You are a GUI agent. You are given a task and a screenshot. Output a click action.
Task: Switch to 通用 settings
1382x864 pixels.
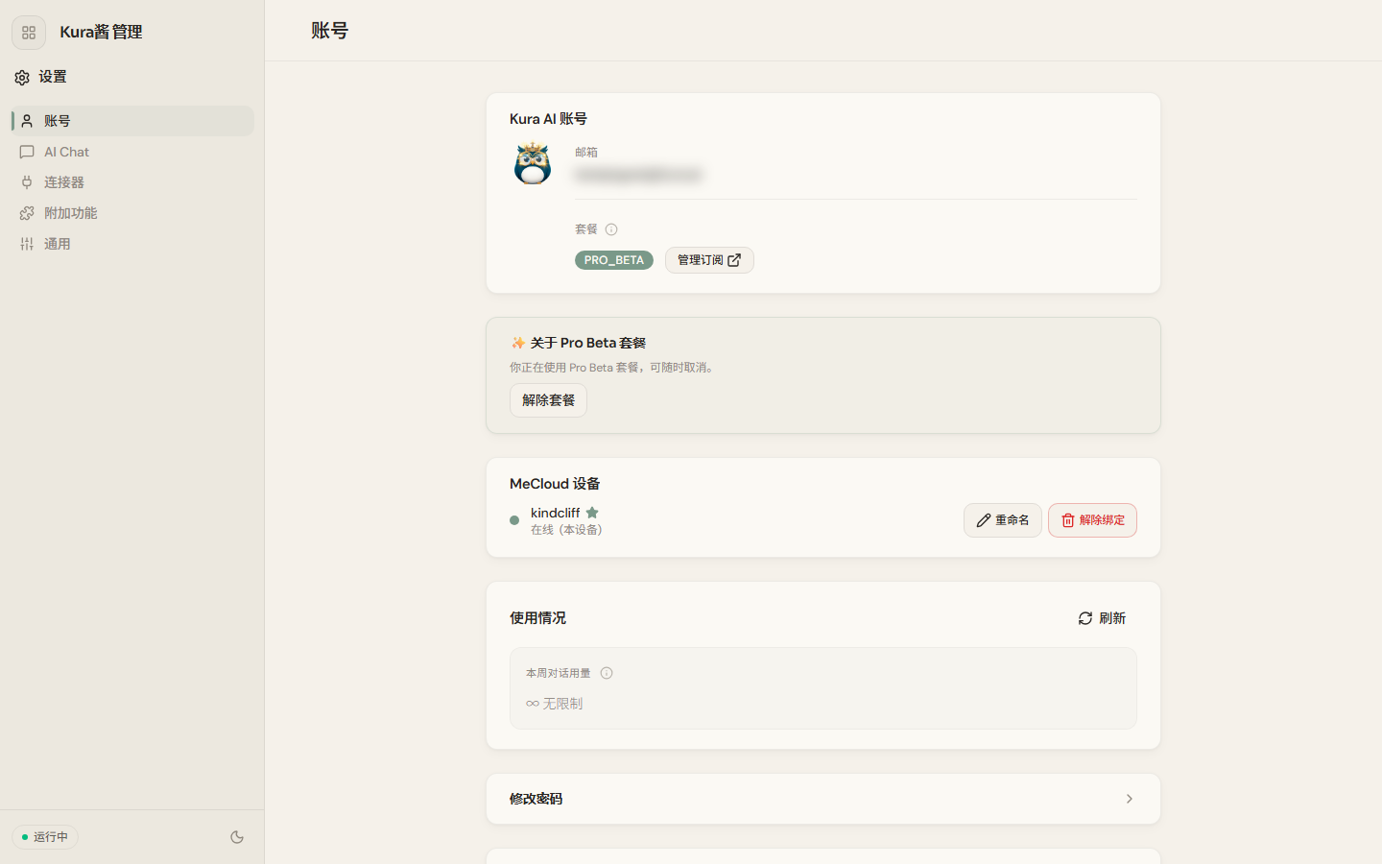pyautogui.click(x=132, y=244)
